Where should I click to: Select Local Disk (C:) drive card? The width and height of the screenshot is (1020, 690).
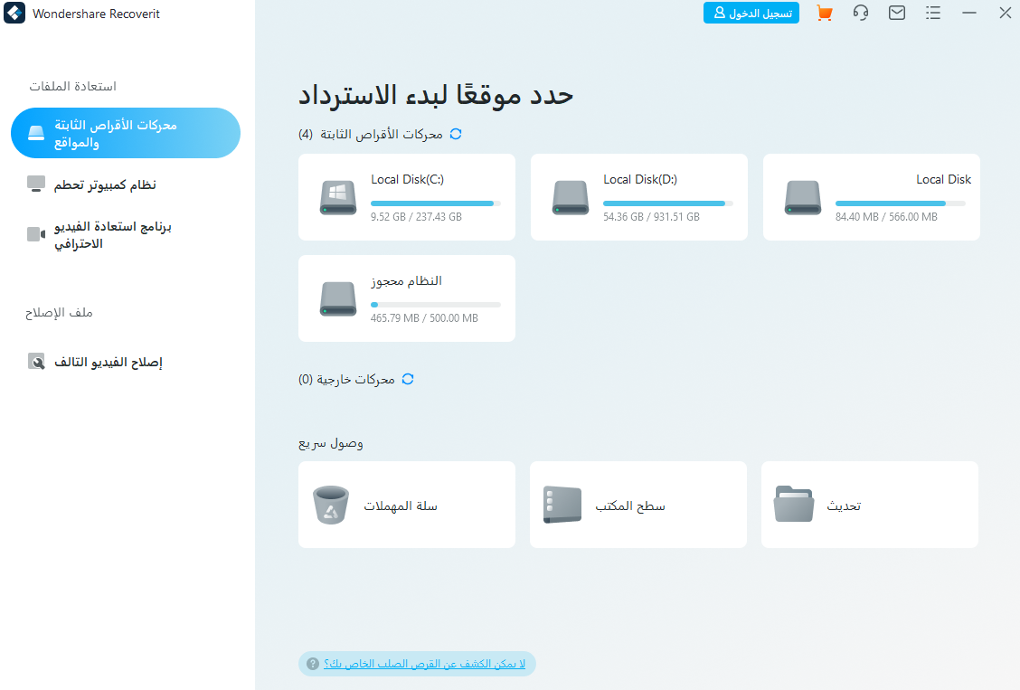[x=406, y=197]
